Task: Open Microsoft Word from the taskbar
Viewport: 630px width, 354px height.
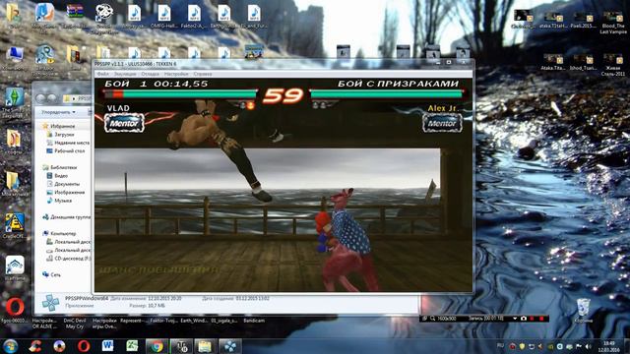Action: (107, 346)
